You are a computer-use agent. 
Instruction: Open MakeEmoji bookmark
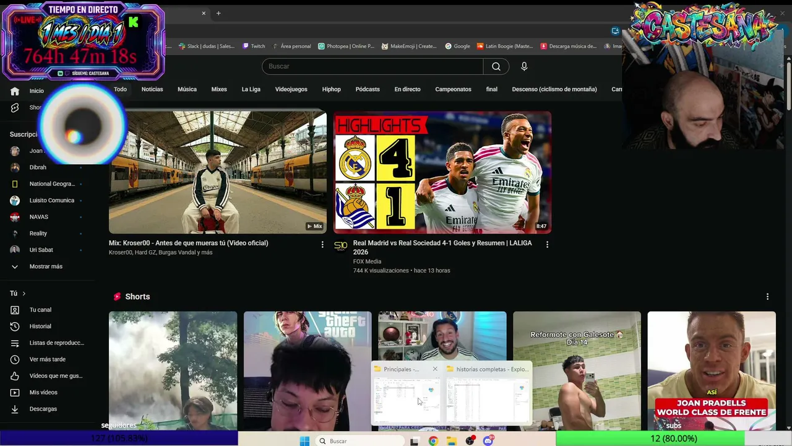pyautogui.click(x=409, y=46)
